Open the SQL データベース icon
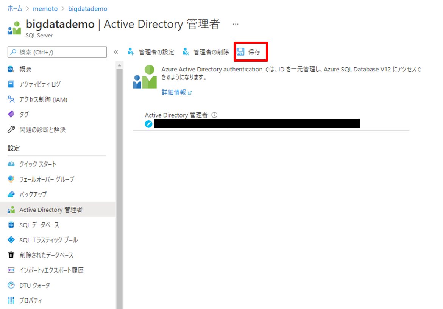 pyautogui.click(x=11, y=225)
